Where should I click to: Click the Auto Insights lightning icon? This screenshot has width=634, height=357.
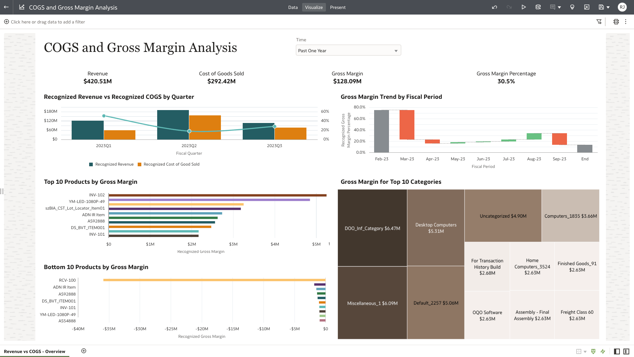coord(603,351)
